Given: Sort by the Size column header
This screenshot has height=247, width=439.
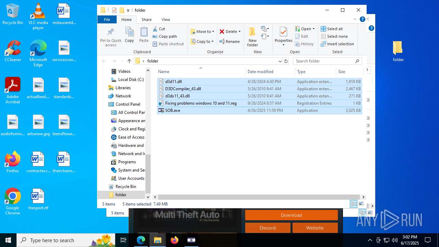Looking at the screenshot, I should pos(349,72).
